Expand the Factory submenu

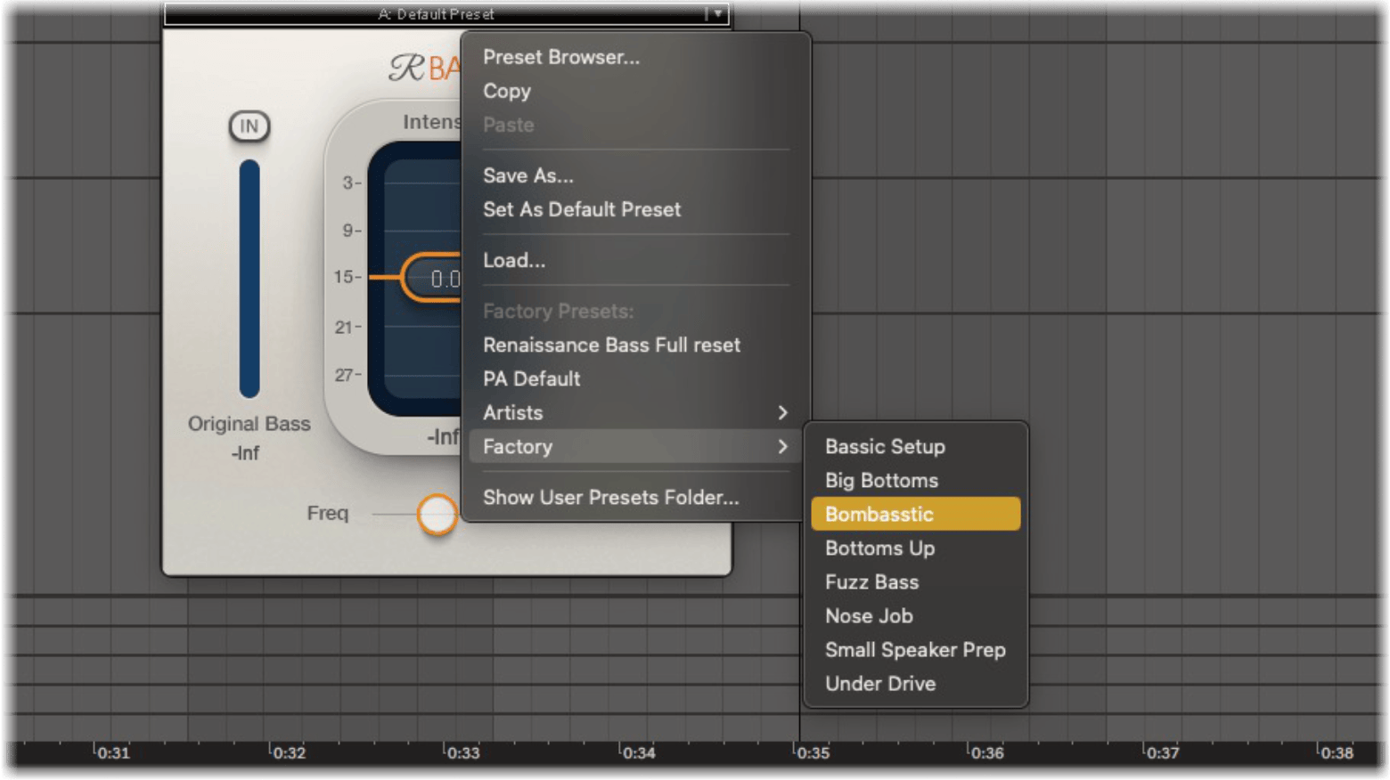[x=635, y=446]
